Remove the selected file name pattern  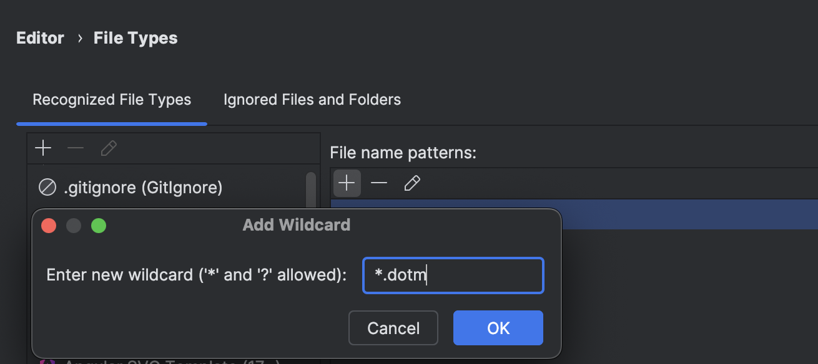pos(378,183)
